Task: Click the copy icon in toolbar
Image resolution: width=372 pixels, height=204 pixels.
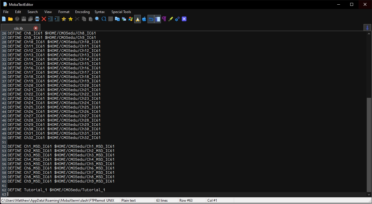Action: (x=84, y=19)
